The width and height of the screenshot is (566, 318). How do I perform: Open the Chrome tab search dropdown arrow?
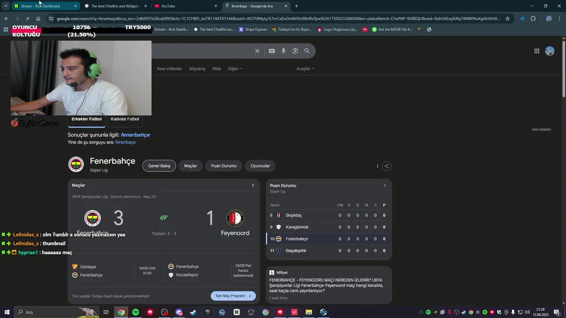coord(6,6)
